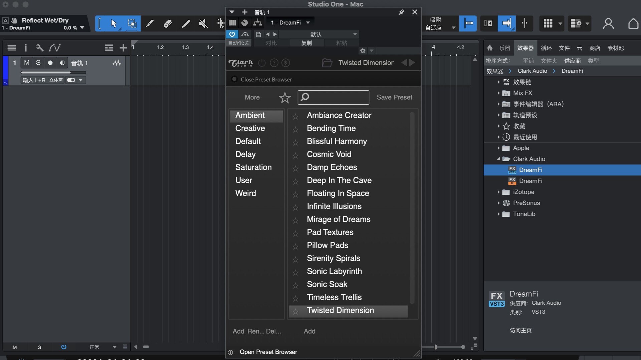Viewport: 641px width, 360px height.
Task: Load the Sonic Labyrinth preset
Action: [x=348, y=271]
